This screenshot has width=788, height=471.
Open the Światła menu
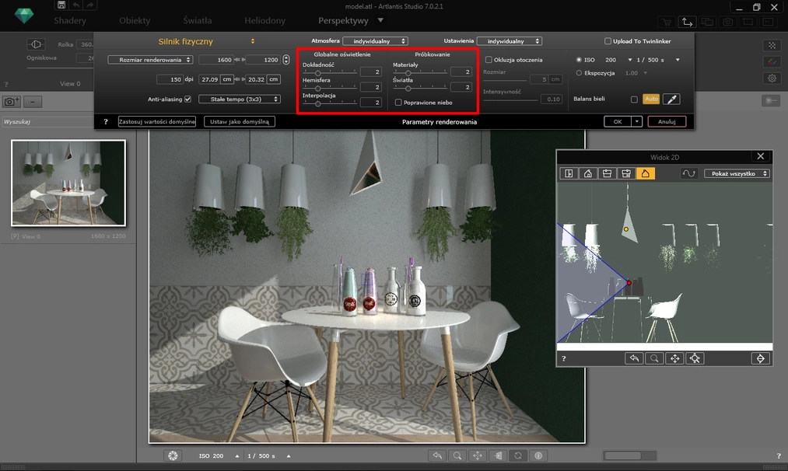(x=197, y=20)
